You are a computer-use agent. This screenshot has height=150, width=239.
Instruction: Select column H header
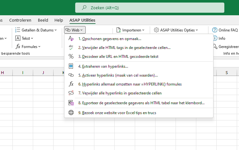pyautogui.click(x=6, y=73)
